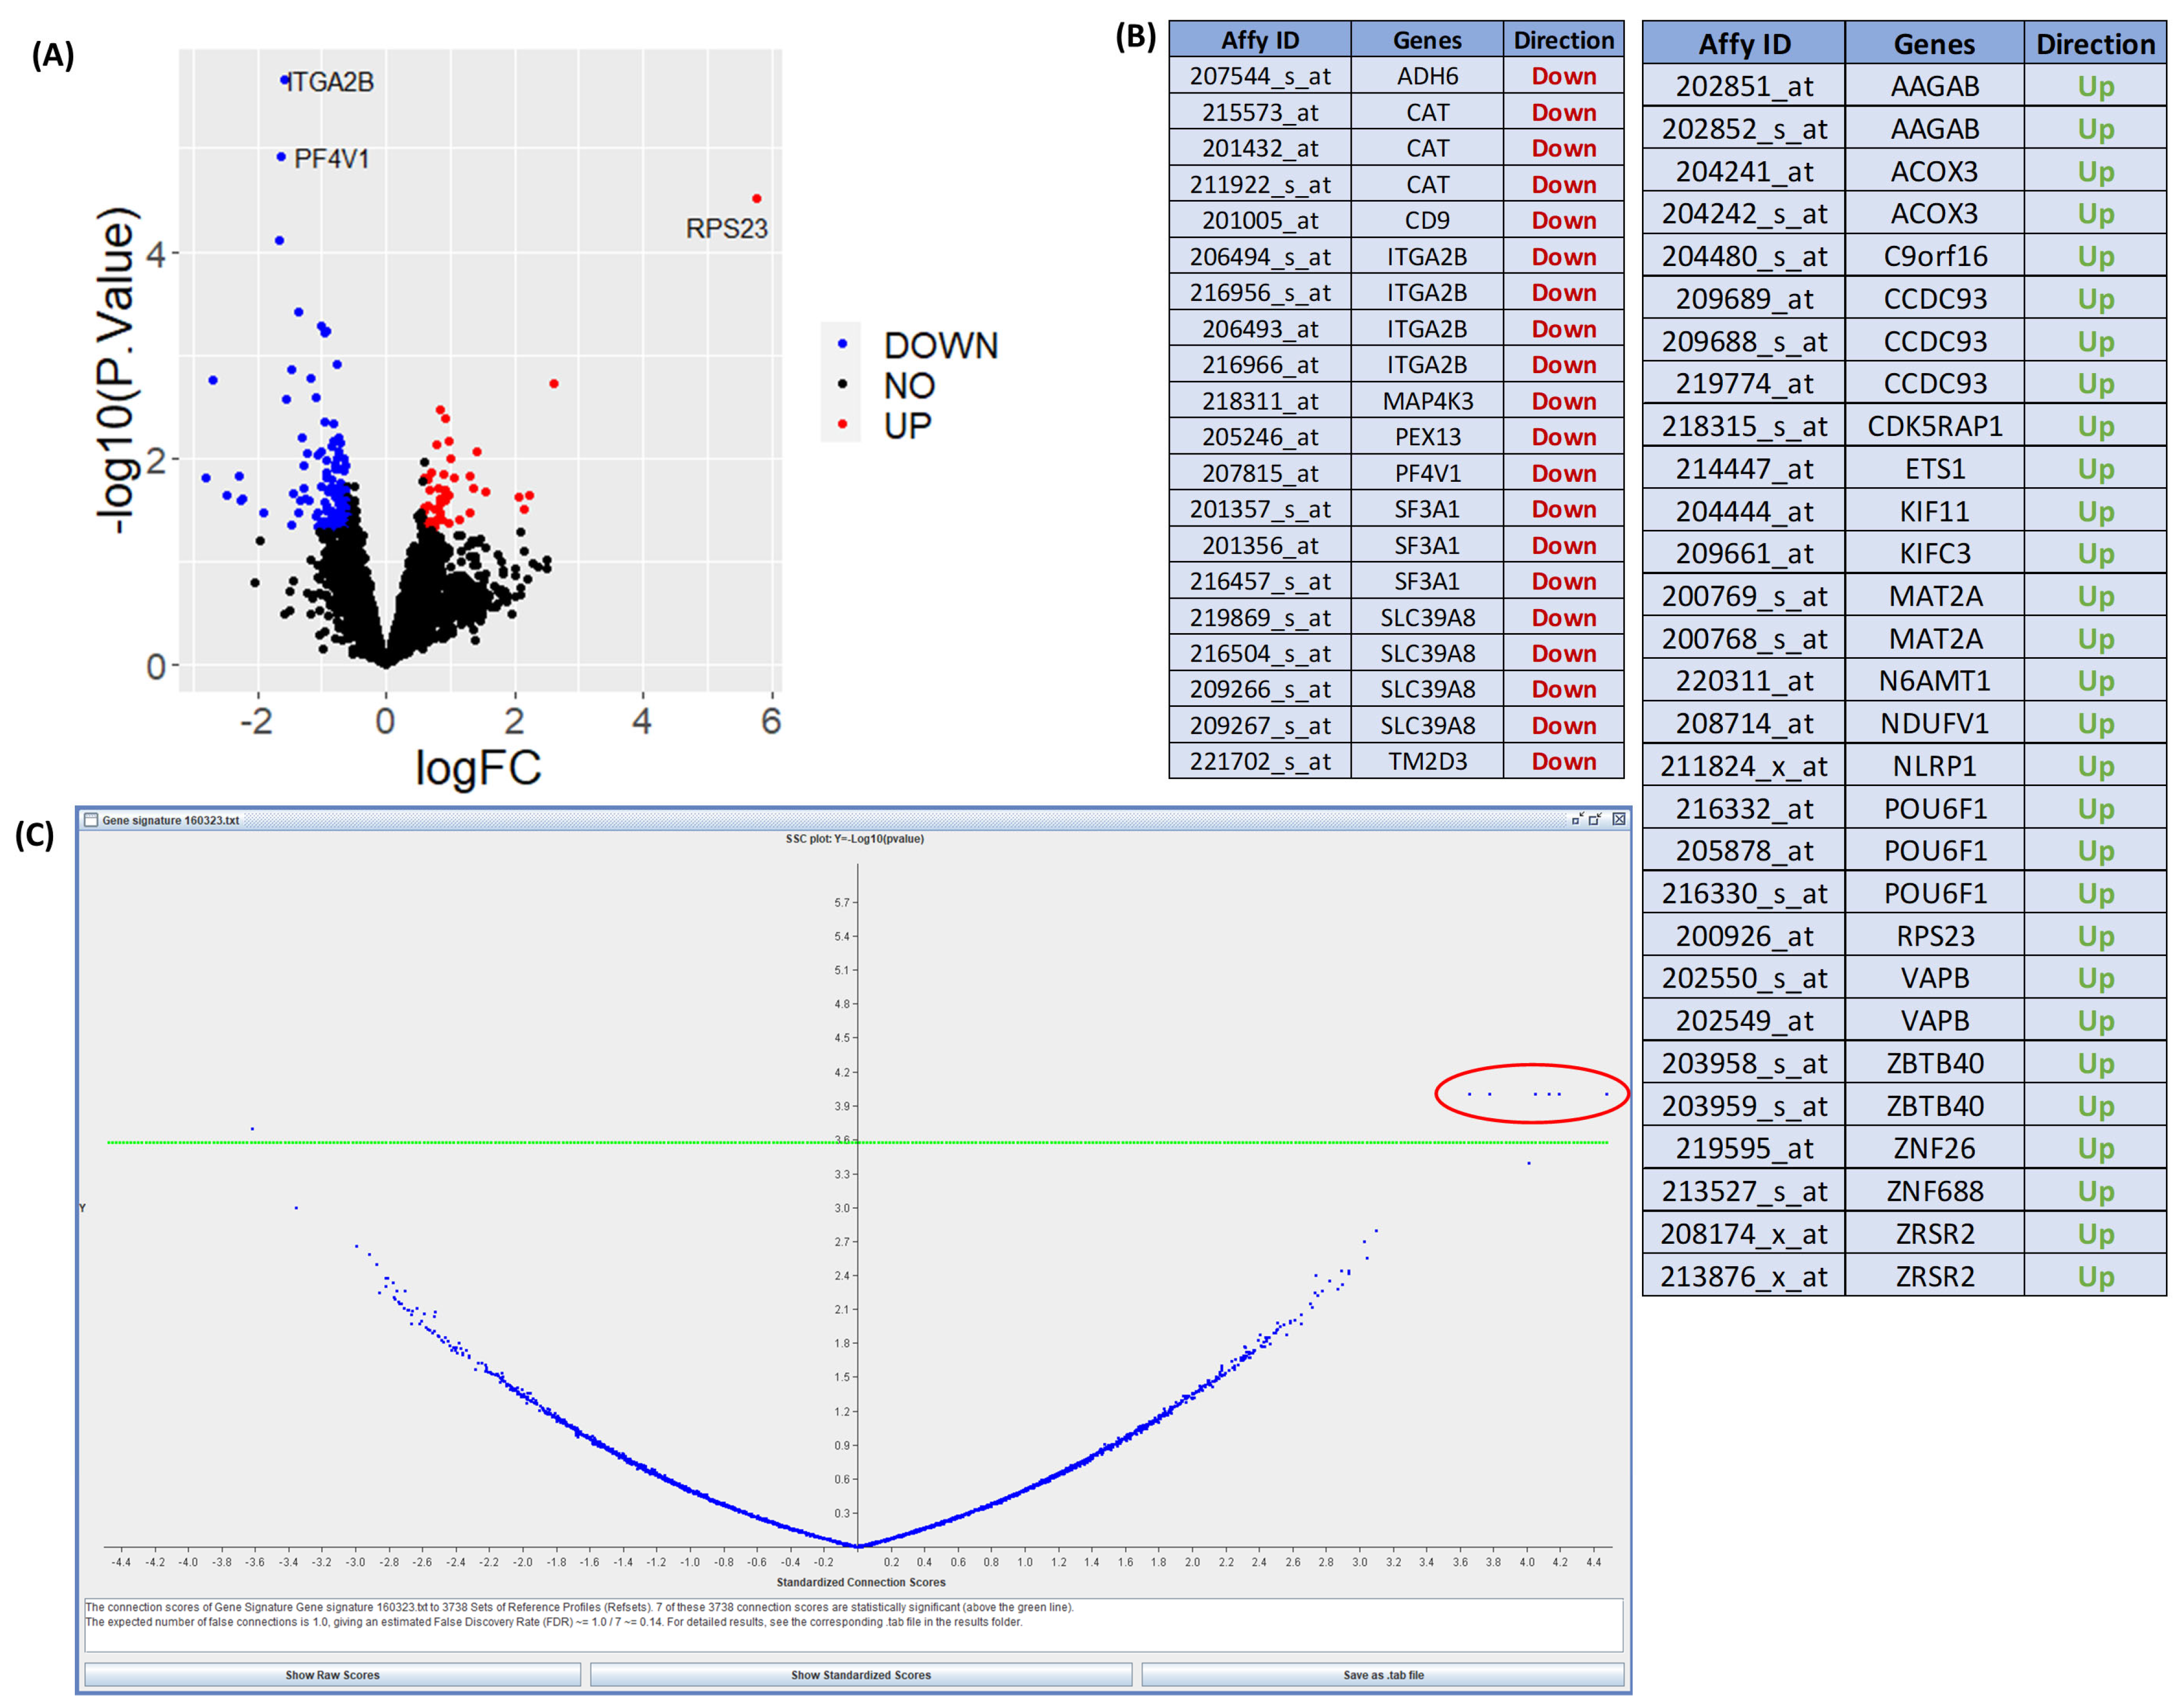Click the RPS23 red data point
This screenshot has width=2184, height=1707.
[x=756, y=199]
